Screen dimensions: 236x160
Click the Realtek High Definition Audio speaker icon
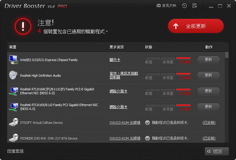coord(13,75)
